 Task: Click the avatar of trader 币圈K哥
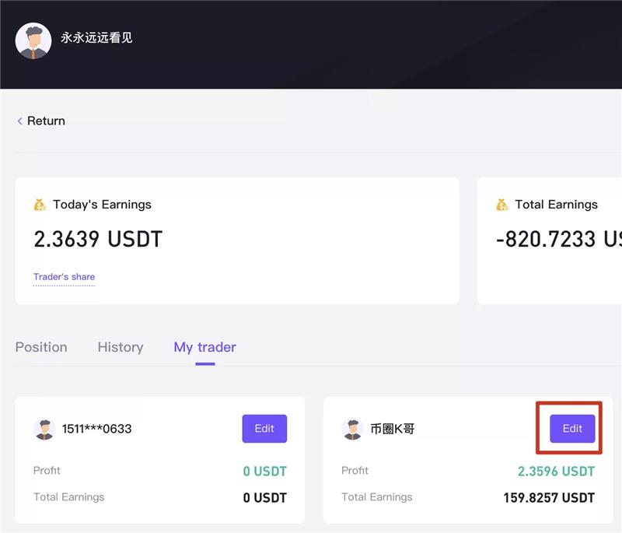352,429
